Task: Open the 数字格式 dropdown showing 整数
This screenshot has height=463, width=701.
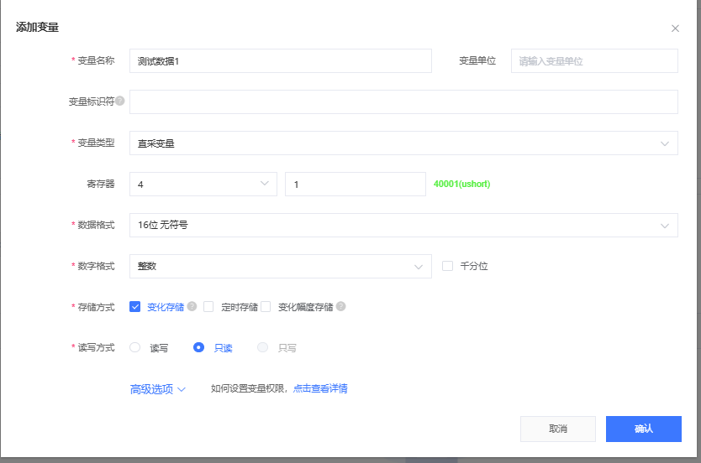Action: tap(280, 266)
